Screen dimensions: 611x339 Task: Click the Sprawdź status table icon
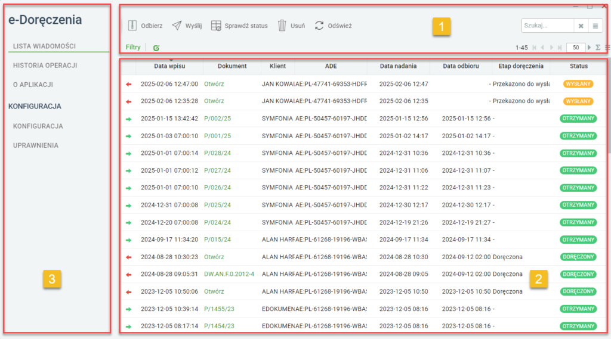click(x=216, y=26)
